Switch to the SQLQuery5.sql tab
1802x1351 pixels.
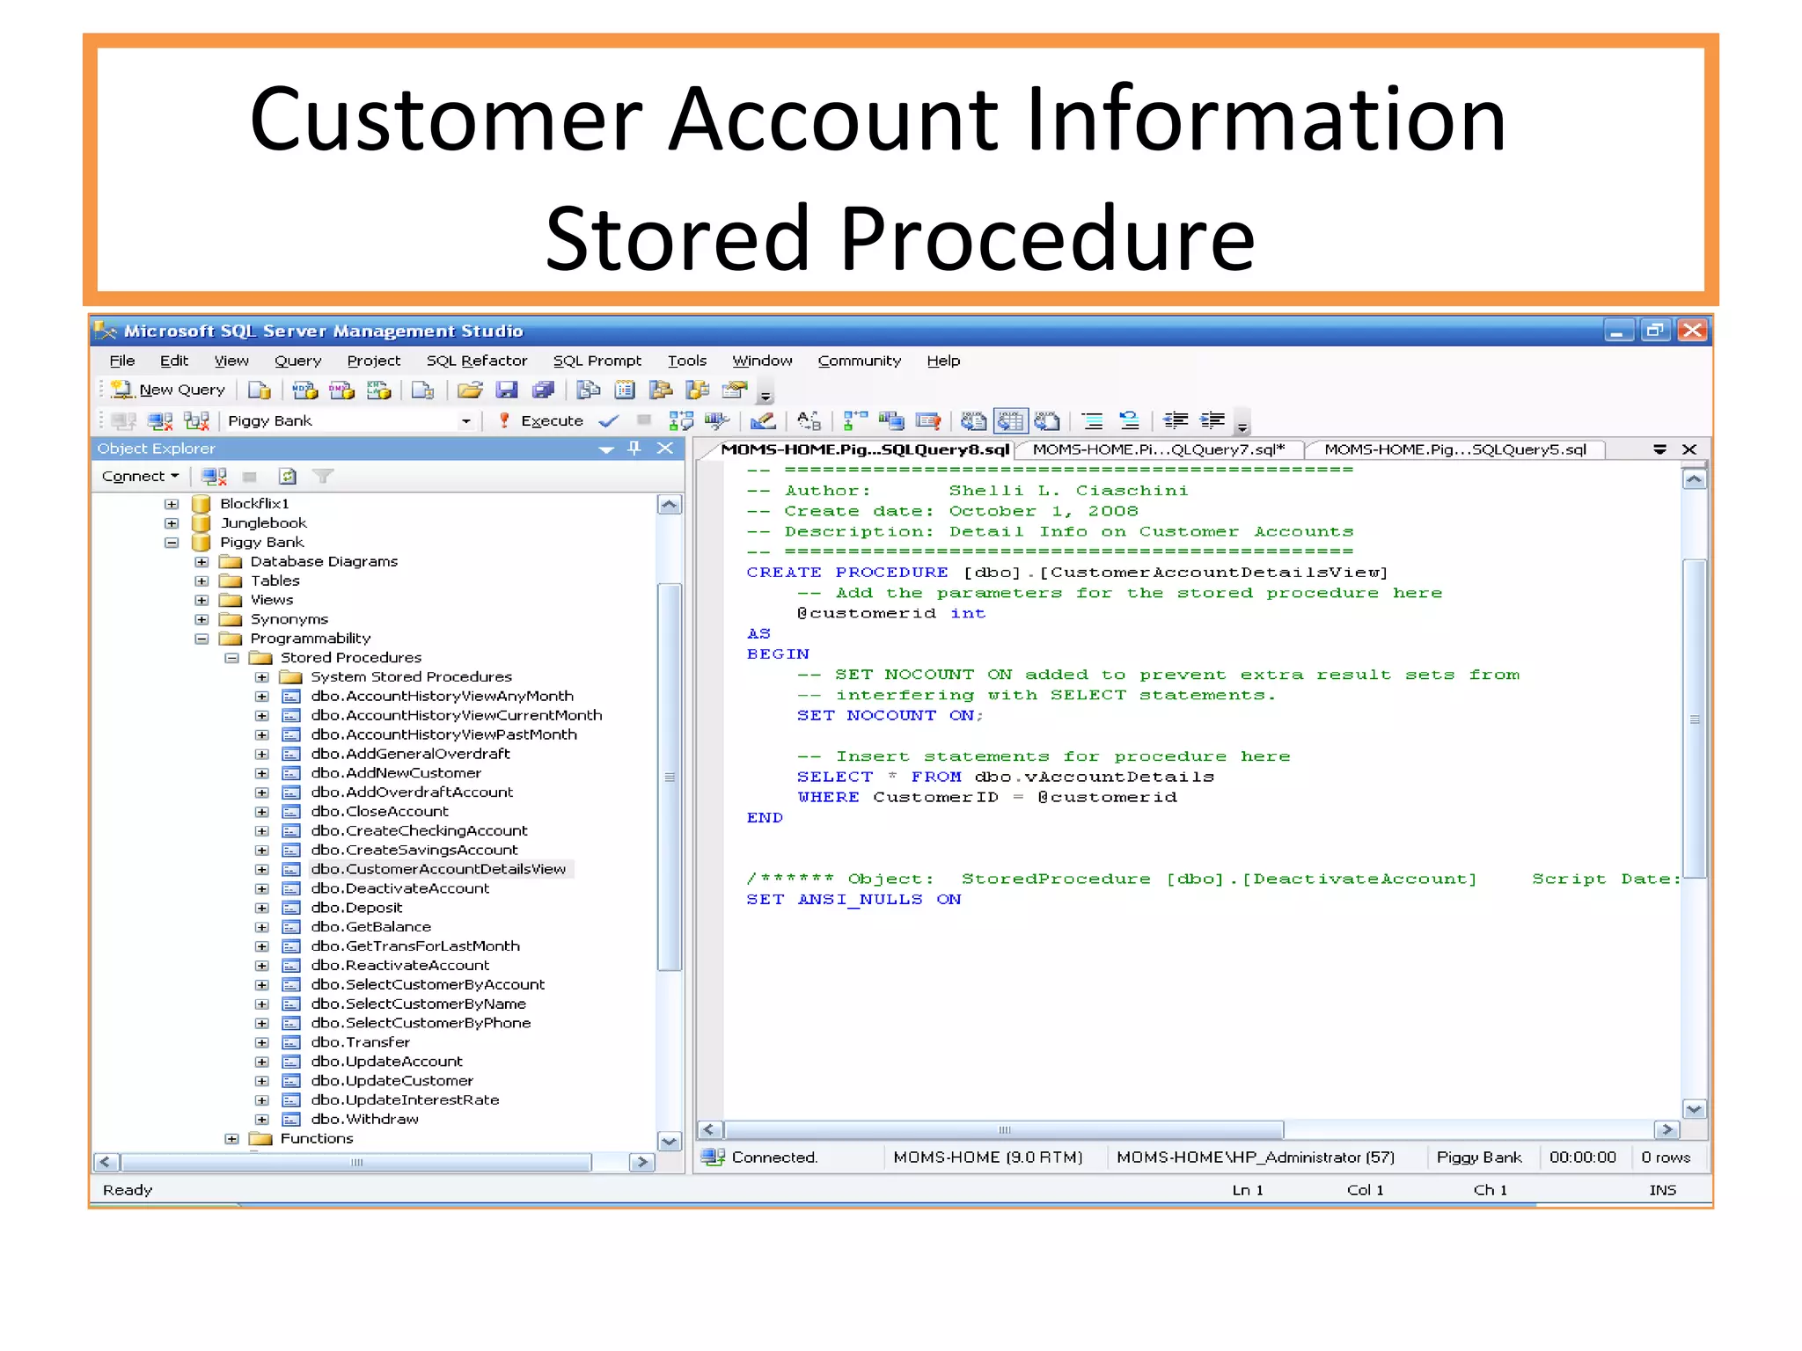[1455, 449]
